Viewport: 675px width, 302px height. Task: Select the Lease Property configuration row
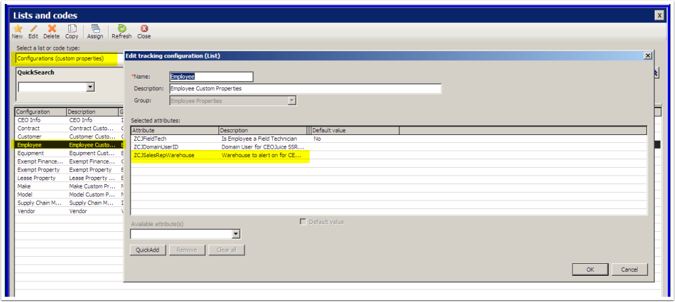70,178
